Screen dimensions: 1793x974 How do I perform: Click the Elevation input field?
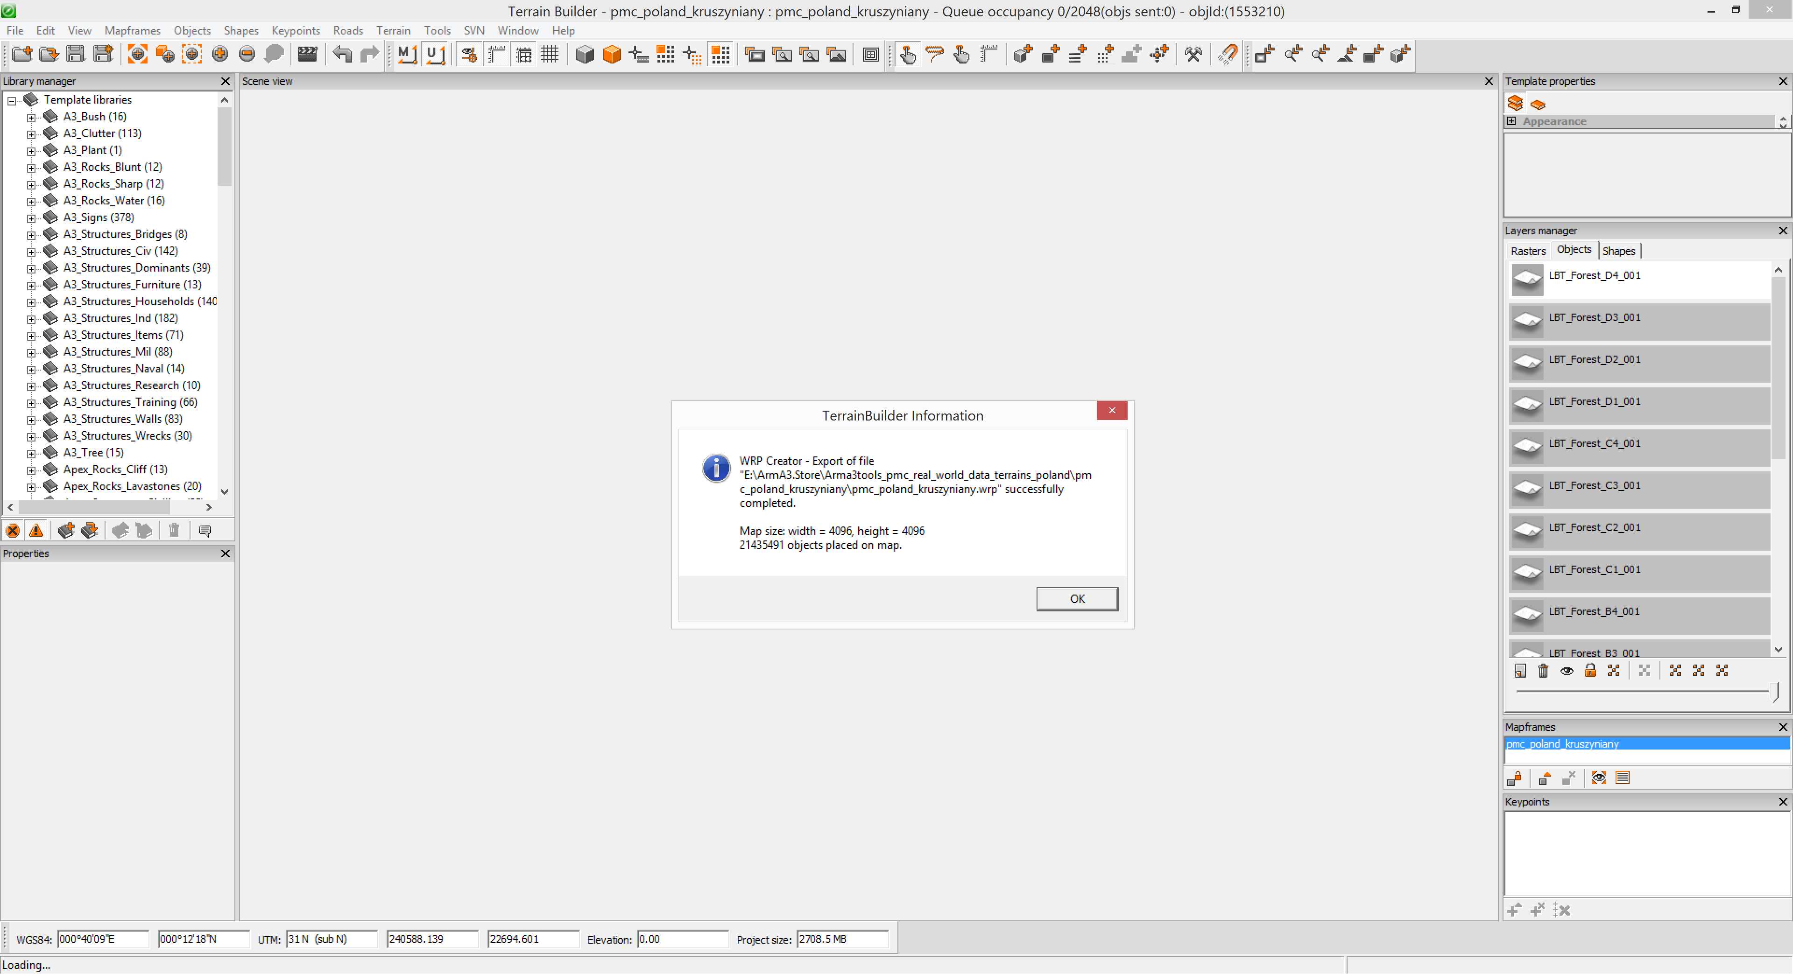pyautogui.click(x=682, y=939)
